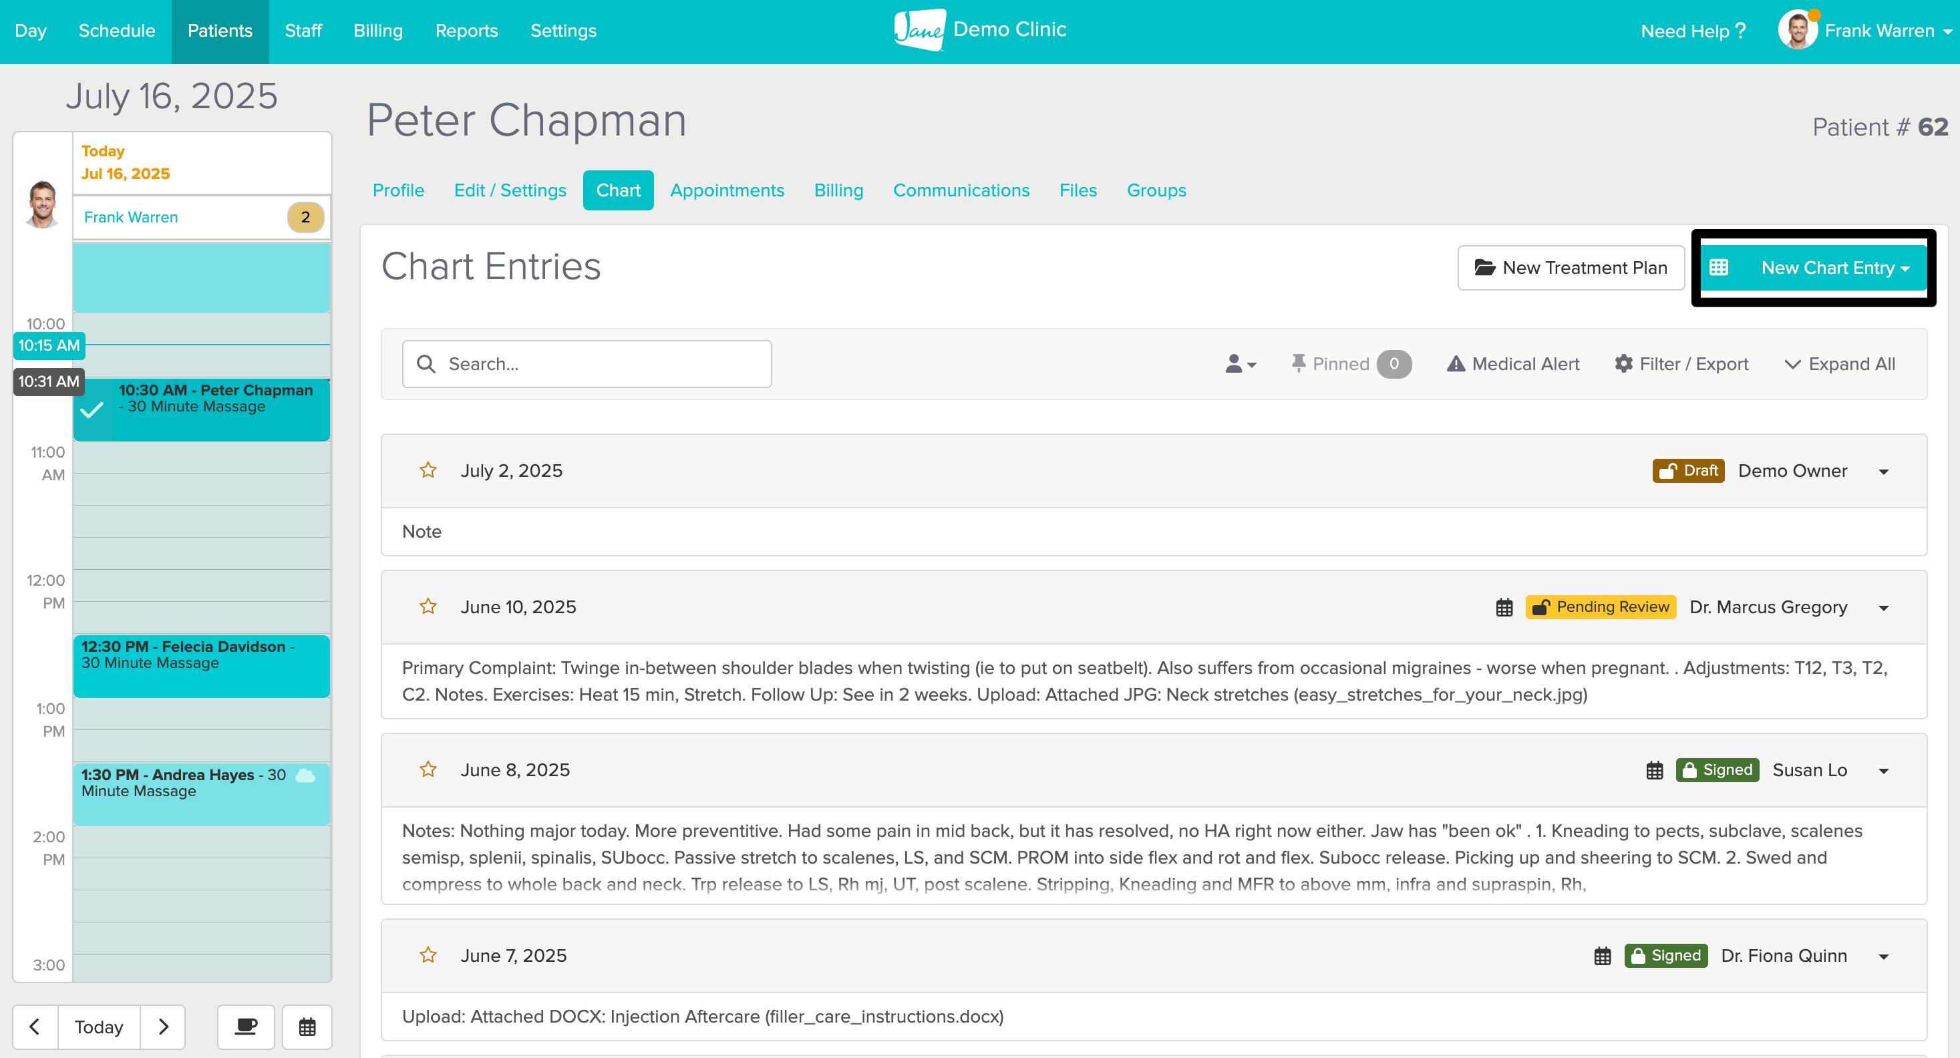Go to previous day arrow
This screenshot has width=1960, height=1058.
[35, 1027]
